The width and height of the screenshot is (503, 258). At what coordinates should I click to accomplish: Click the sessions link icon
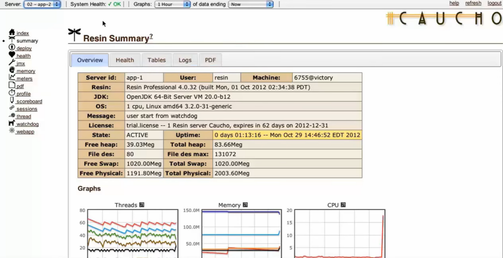[x=12, y=108]
